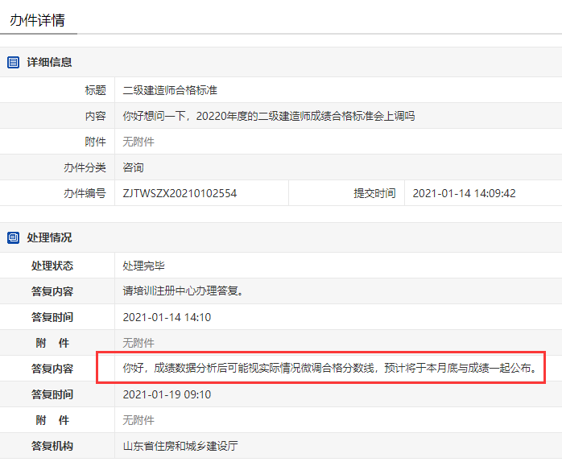This screenshot has height=466, width=562.
Task: Click the 提交时间 label cell
Action: click(x=346, y=193)
